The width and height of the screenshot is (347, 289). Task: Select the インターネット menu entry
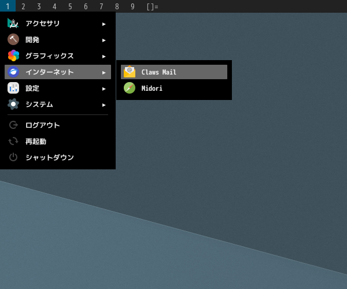58,72
